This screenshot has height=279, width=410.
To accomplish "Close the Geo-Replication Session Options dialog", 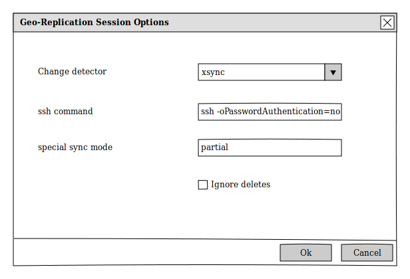I will tap(387, 23).
